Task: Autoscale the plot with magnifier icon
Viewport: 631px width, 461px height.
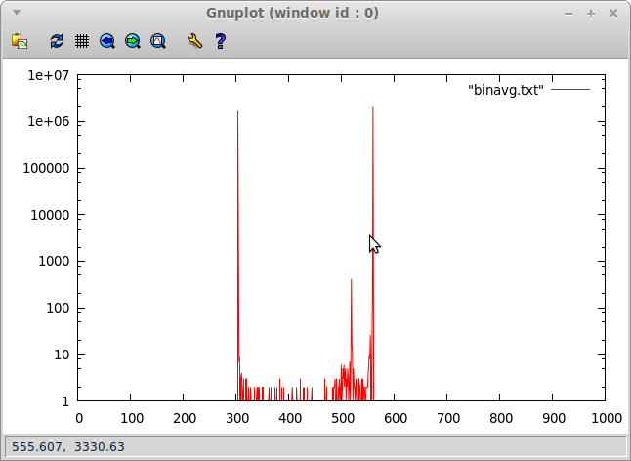Action: [x=158, y=41]
